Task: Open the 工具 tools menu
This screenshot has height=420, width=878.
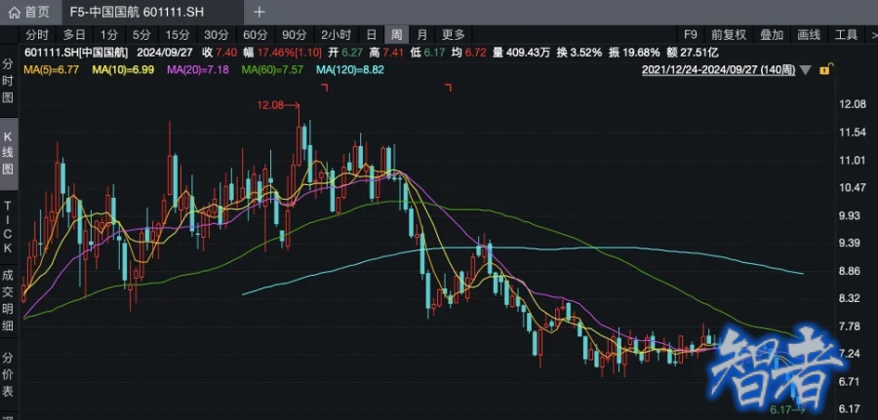Action: click(x=846, y=35)
